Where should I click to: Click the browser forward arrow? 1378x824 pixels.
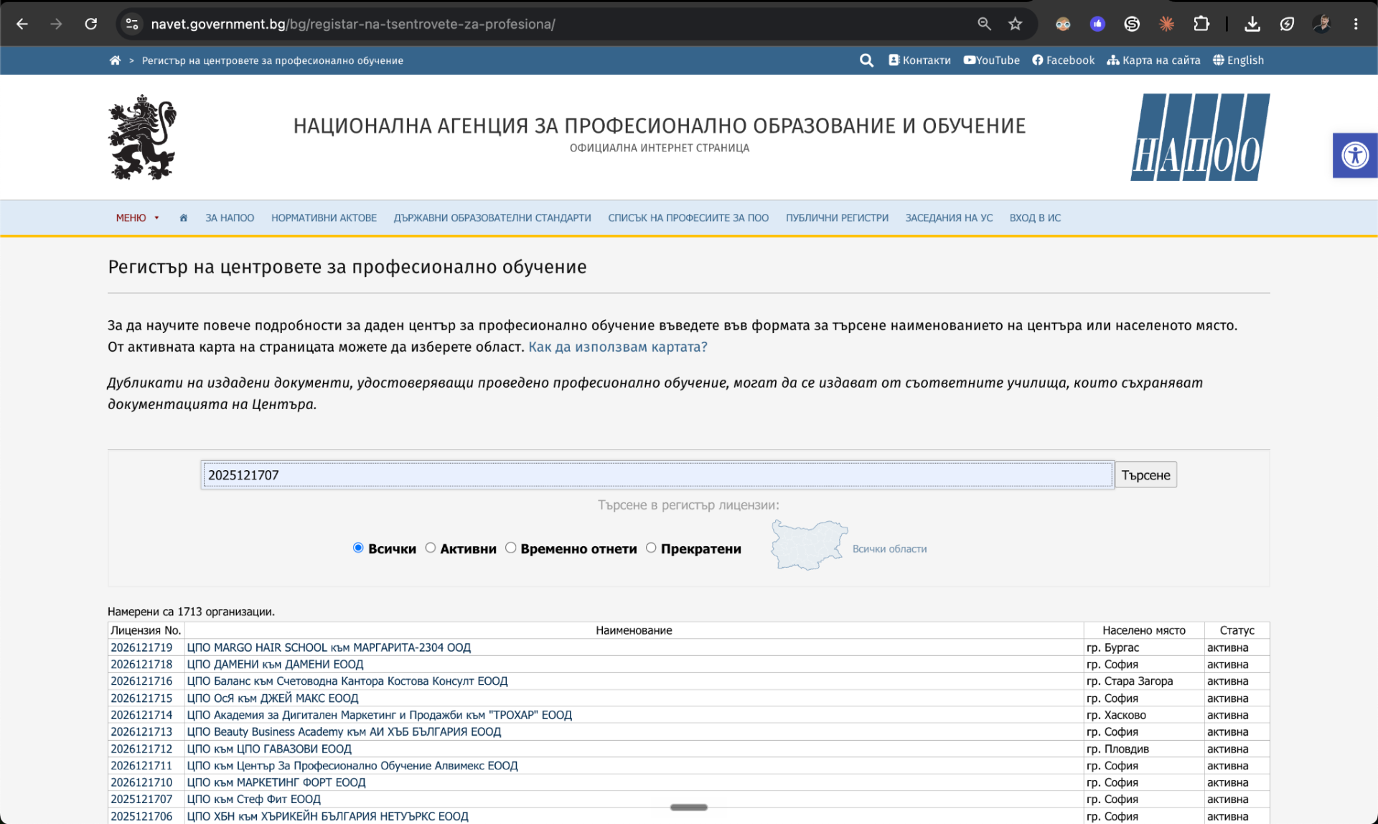tap(56, 24)
